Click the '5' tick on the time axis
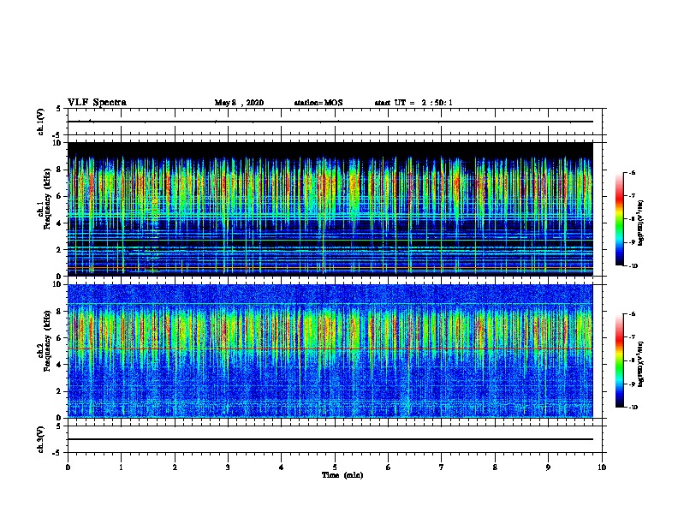This screenshot has width=678, height=524. click(x=335, y=467)
